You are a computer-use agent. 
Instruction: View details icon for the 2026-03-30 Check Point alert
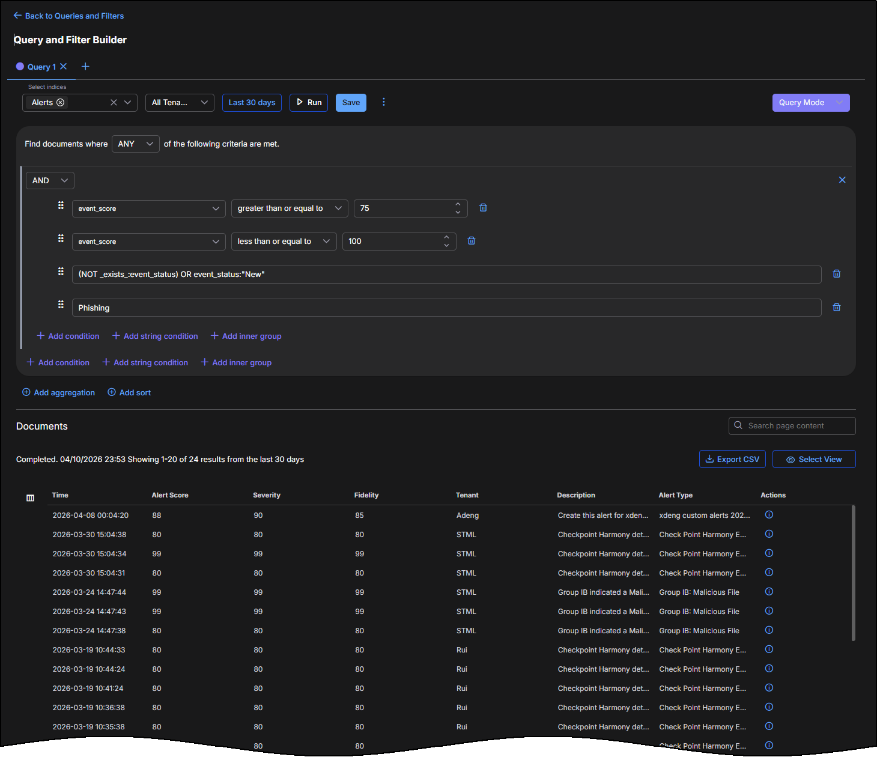[769, 534]
